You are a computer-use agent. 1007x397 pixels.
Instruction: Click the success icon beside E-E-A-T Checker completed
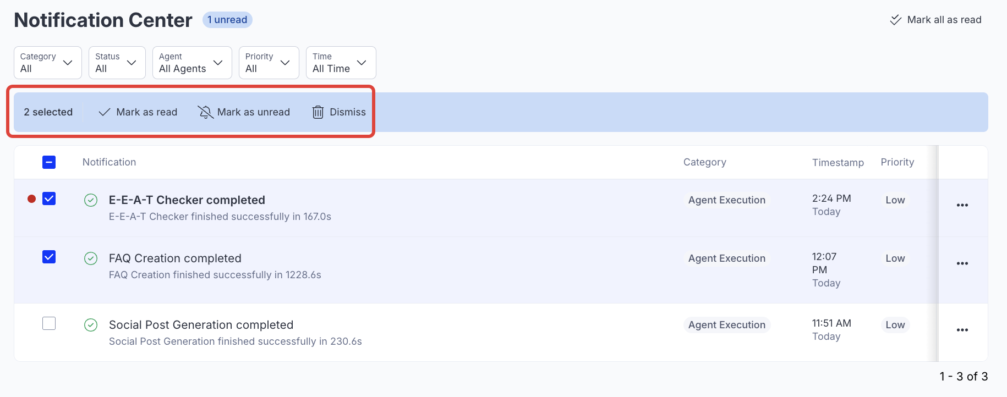[x=91, y=200]
